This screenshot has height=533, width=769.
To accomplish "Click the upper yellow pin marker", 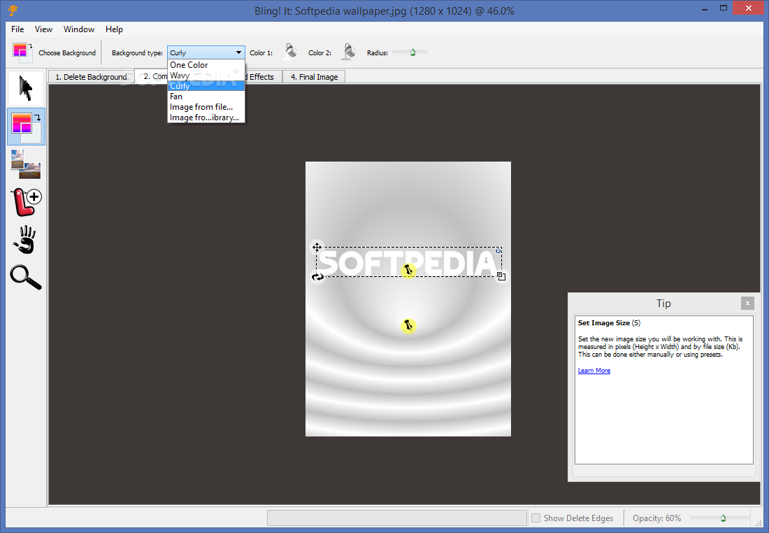I will [408, 270].
